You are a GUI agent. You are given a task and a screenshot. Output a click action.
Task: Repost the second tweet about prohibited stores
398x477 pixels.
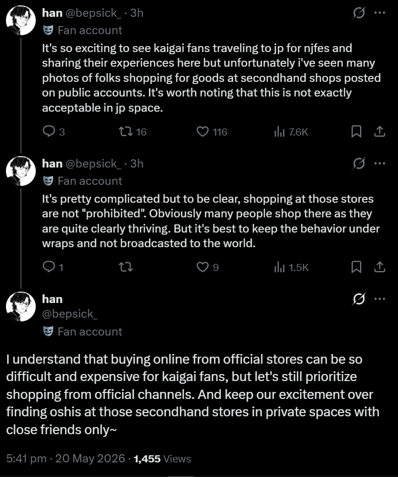126,267
